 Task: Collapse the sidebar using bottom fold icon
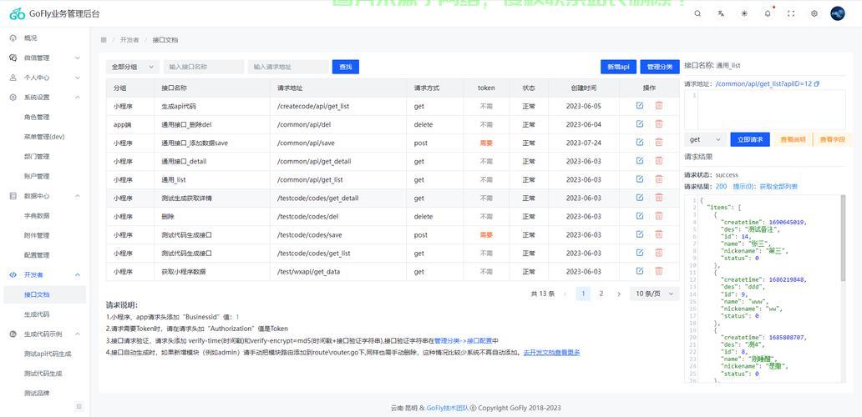79,406
